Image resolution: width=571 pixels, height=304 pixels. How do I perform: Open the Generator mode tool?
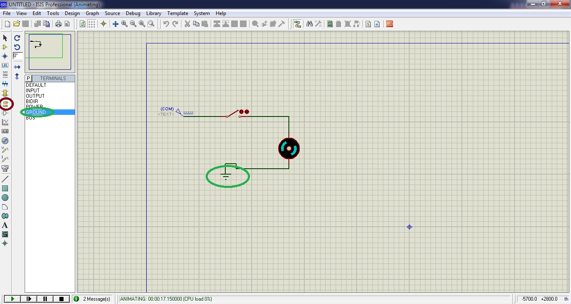coord(5,141)
